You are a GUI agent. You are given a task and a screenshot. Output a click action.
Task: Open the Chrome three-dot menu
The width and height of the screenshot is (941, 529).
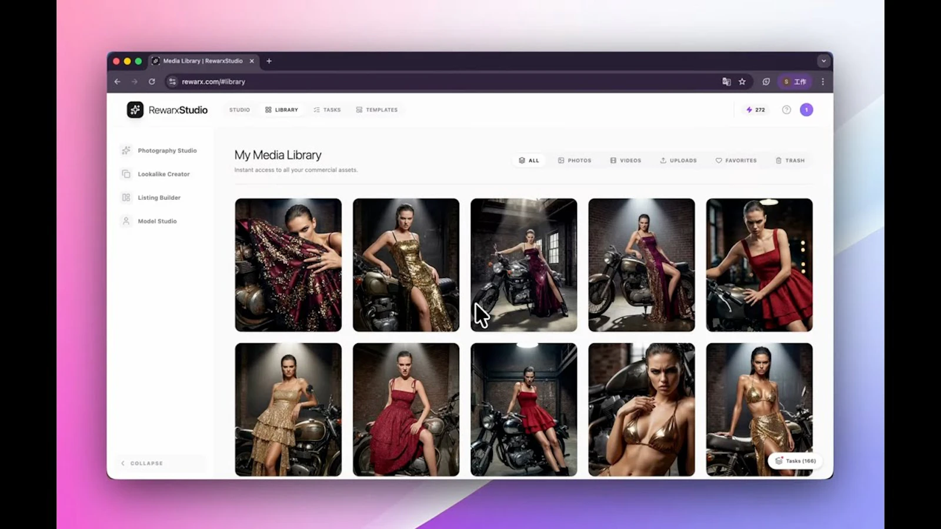(x=823, y=82)
